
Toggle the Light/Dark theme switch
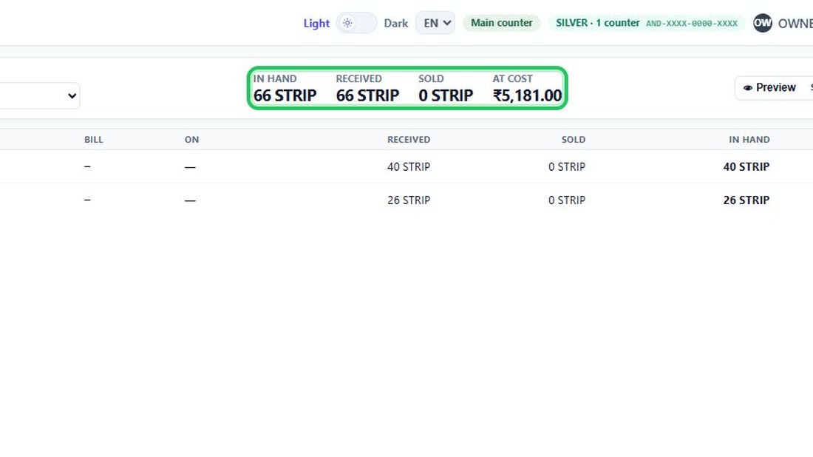pyautogui.click(x=357, y=23)
